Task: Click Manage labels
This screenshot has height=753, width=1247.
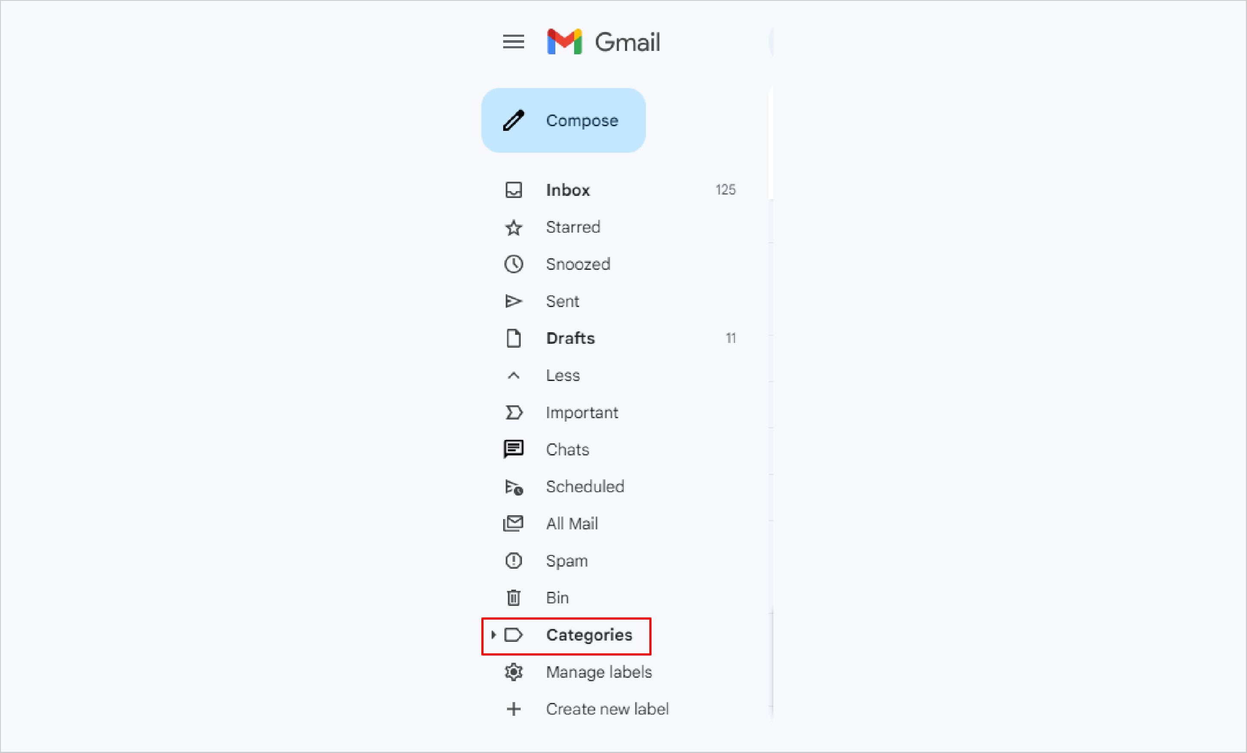Action: (598, 672)
